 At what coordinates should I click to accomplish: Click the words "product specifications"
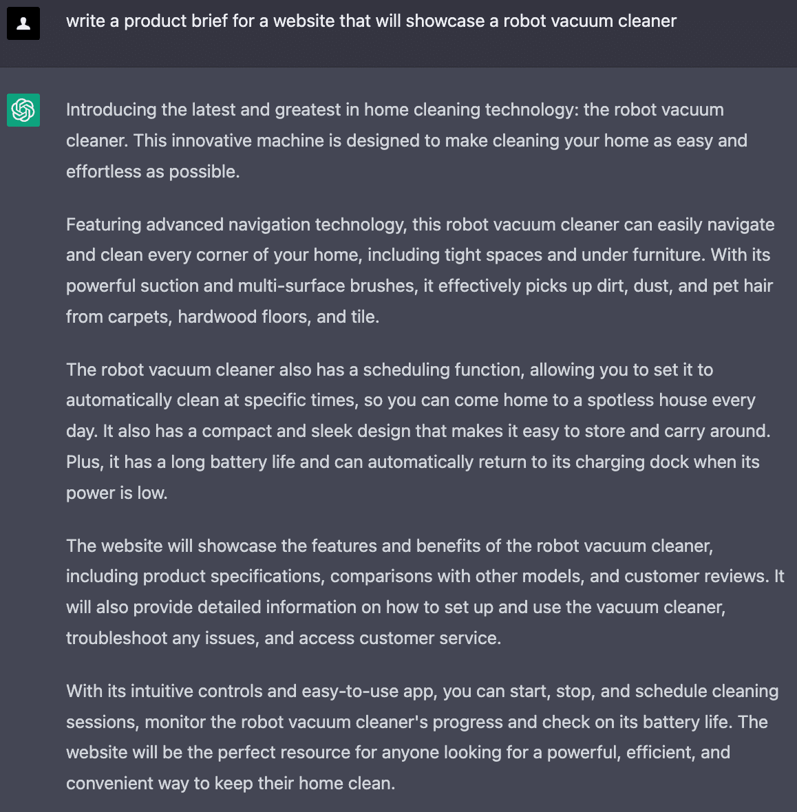[x=232, y=576]
